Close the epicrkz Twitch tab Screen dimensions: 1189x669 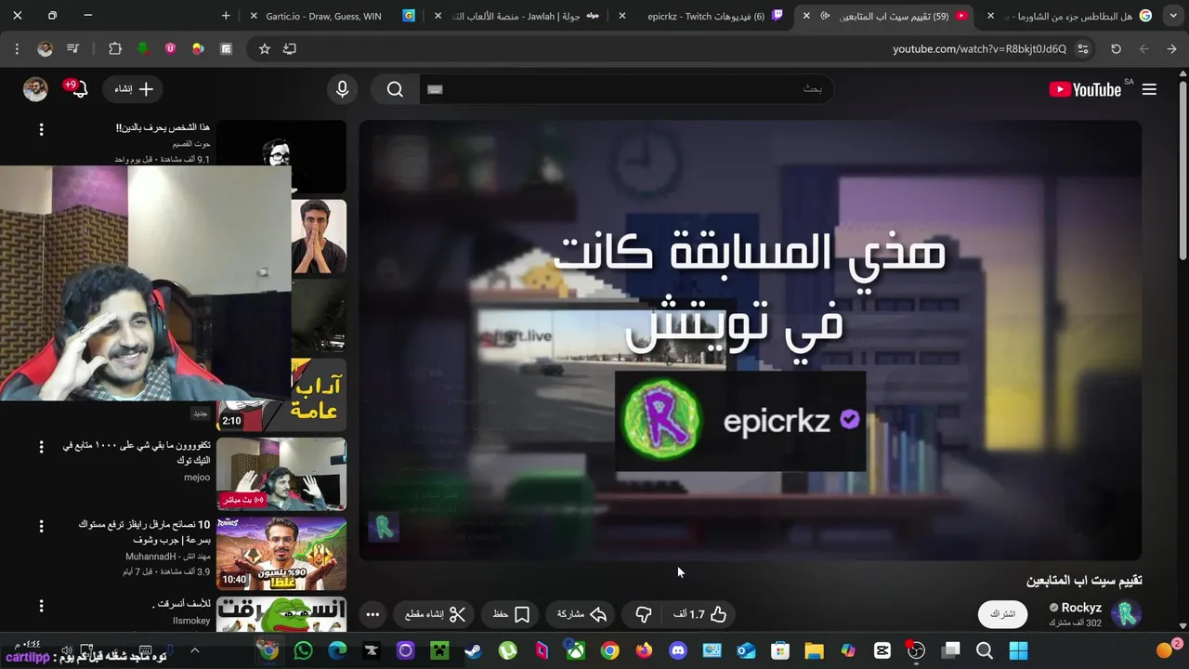[x=622, y=16]
